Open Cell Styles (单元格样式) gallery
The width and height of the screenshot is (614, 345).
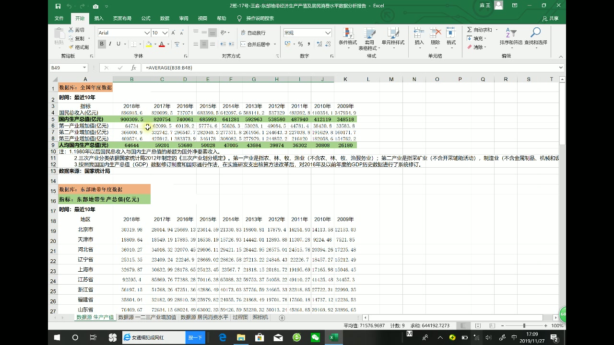coord(393,38)
